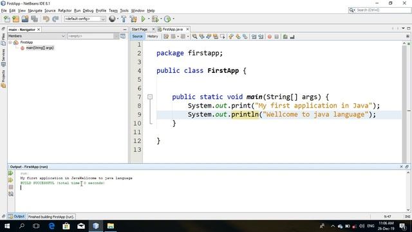
Task: Open the Tools menu
Action: (x=124, y=10)
